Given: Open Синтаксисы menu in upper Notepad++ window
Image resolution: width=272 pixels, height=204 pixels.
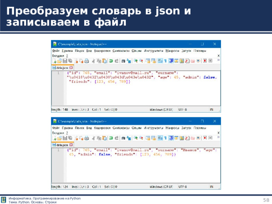Looking at the screenshot, I should click(121, 51).
